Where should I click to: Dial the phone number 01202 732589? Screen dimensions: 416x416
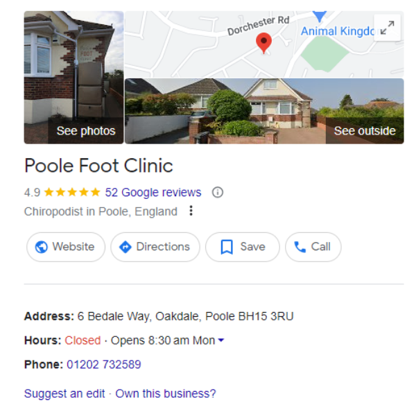click(104, 365)
